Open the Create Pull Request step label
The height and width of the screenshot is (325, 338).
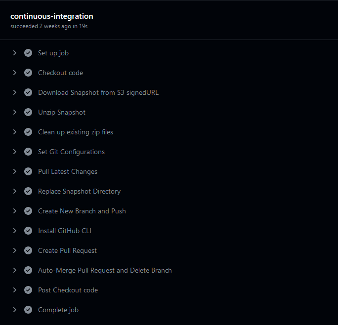tap(67, 250)
